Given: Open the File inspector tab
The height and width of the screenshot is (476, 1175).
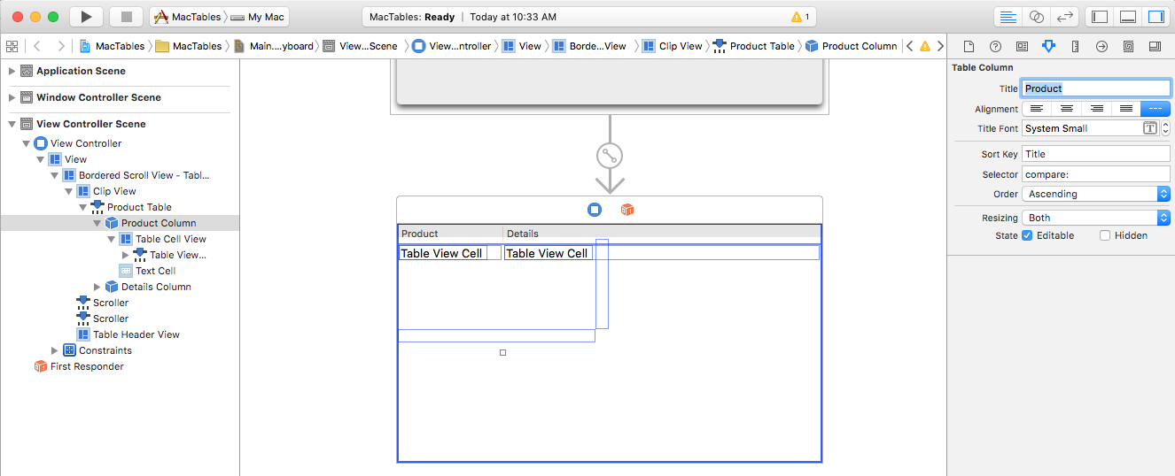Looking at the screenshot, I should [969, 46].
